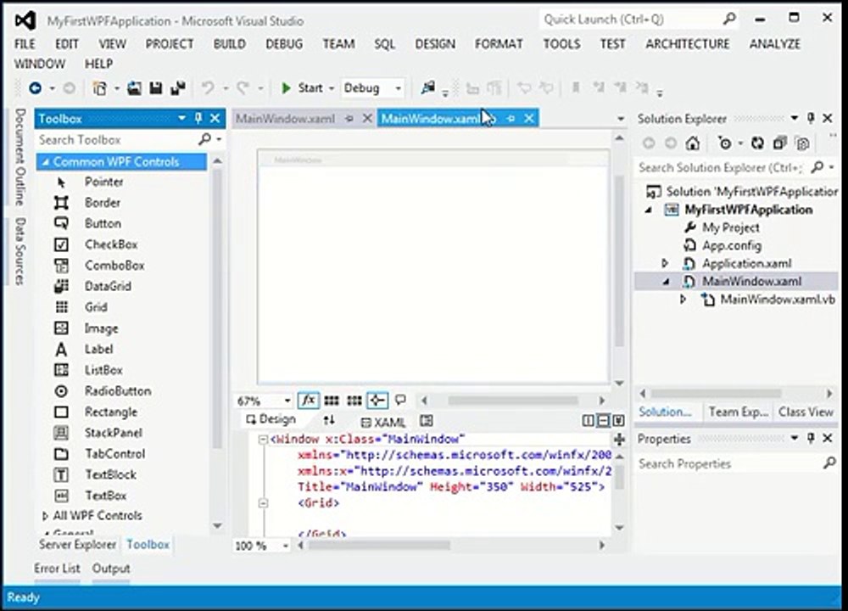
Task: Collapse the MainWindow.xaml tree node
Action: (x=666, y=282)
